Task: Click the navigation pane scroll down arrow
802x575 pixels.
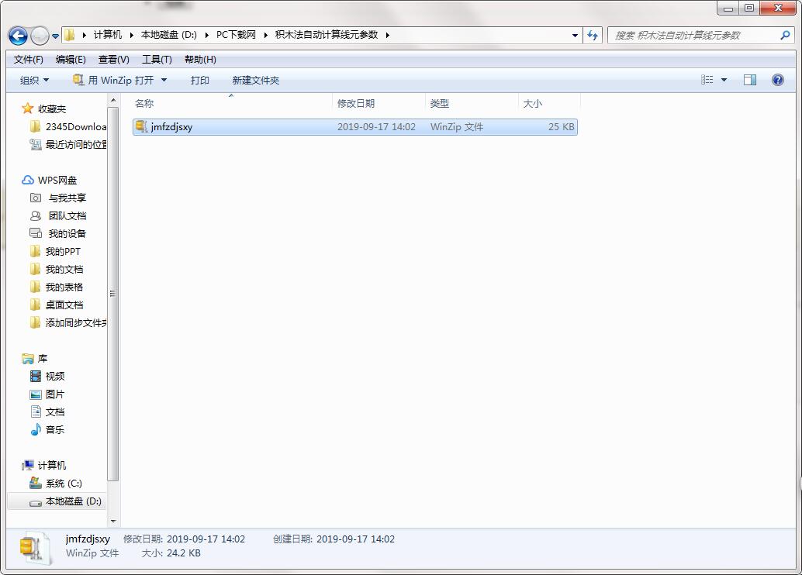Action: [x=113, y=521]
